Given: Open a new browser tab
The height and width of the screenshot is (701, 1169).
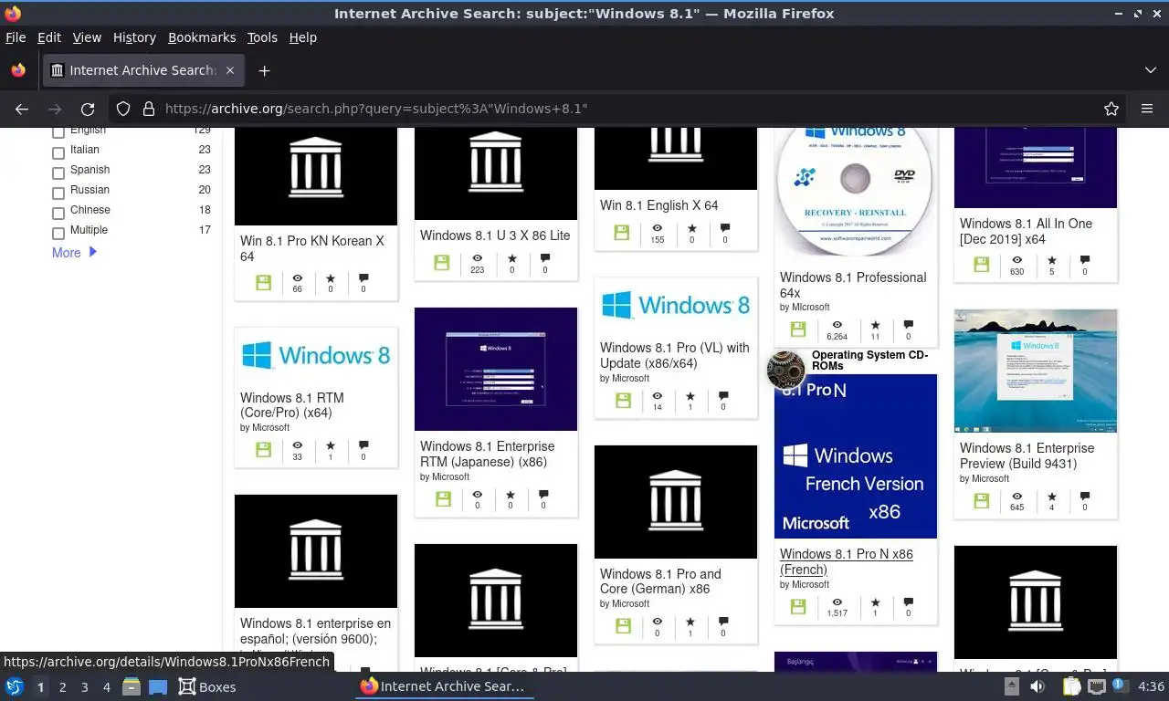Looking at the screenshot, I should [x=264, y=70].
